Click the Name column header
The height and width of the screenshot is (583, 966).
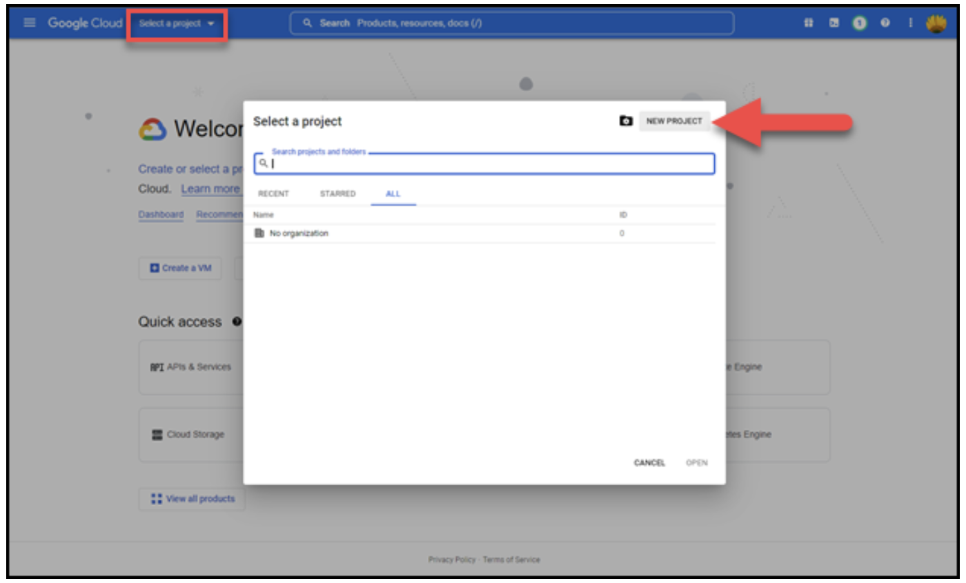point(263,215)
